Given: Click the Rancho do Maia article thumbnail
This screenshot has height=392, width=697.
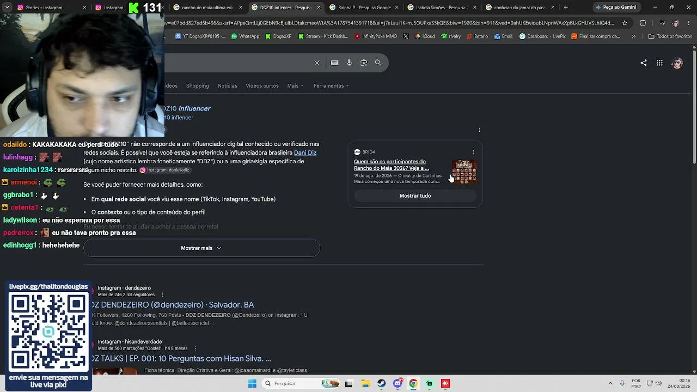Looking at the screenshot, I should coord(464,171).
